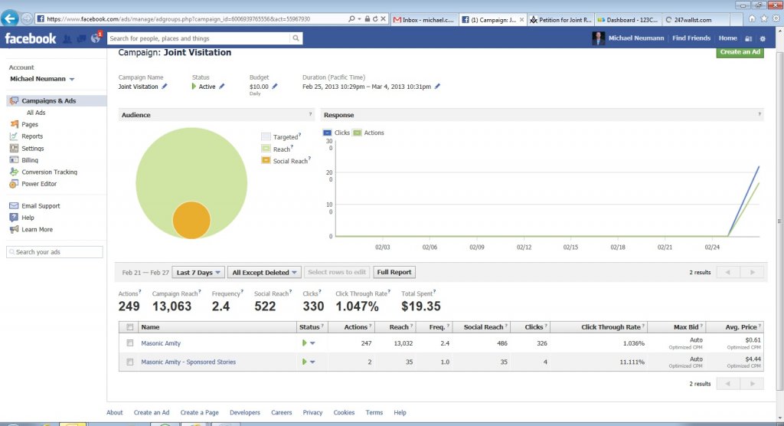Click browser home icon
Image resolution: width=784 pixels, height=426 pixels.
coord(752,18)
